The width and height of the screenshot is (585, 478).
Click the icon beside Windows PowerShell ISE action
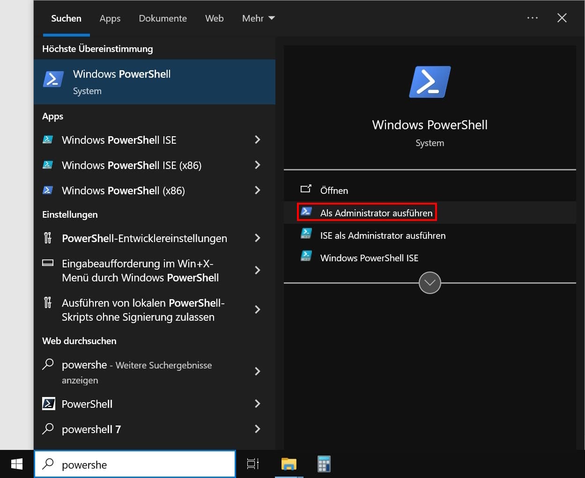[x=306, y=257]
